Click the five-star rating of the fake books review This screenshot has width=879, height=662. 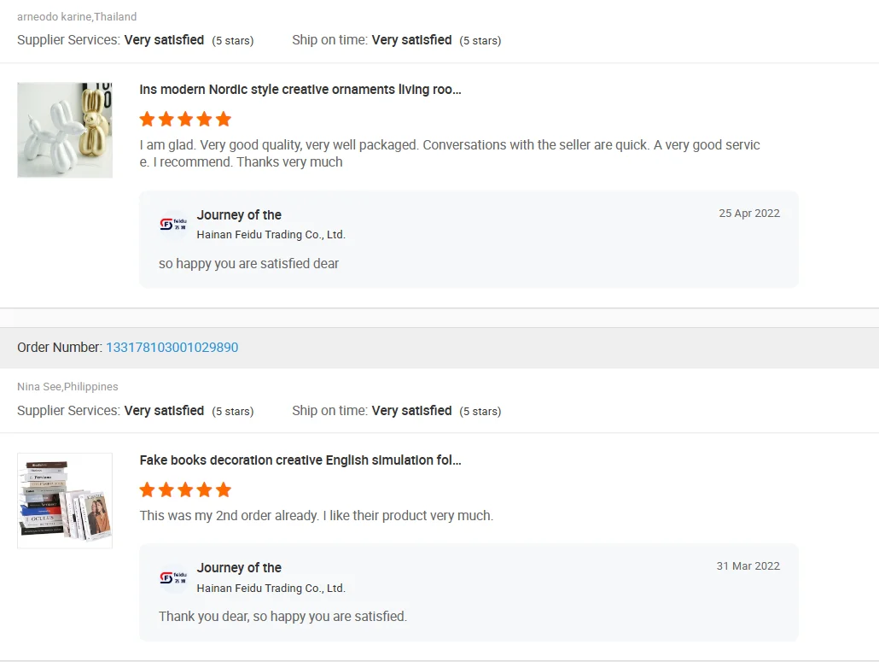(x=185, y=489)
